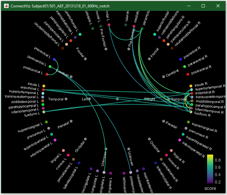Image resolution: width=227 pixels, height=195 pixels.
Task: Maximize the ConnectViz window
Action: point(203,6)
